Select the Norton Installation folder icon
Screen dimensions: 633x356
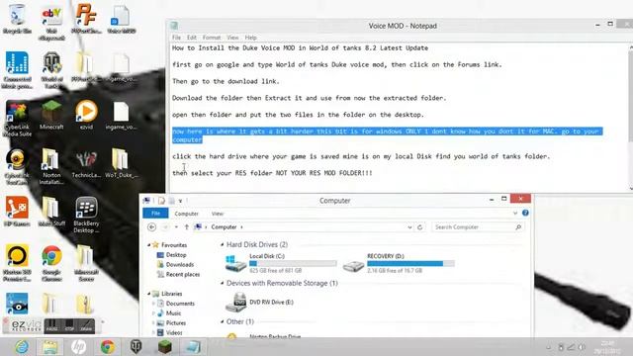coord(51,167)
